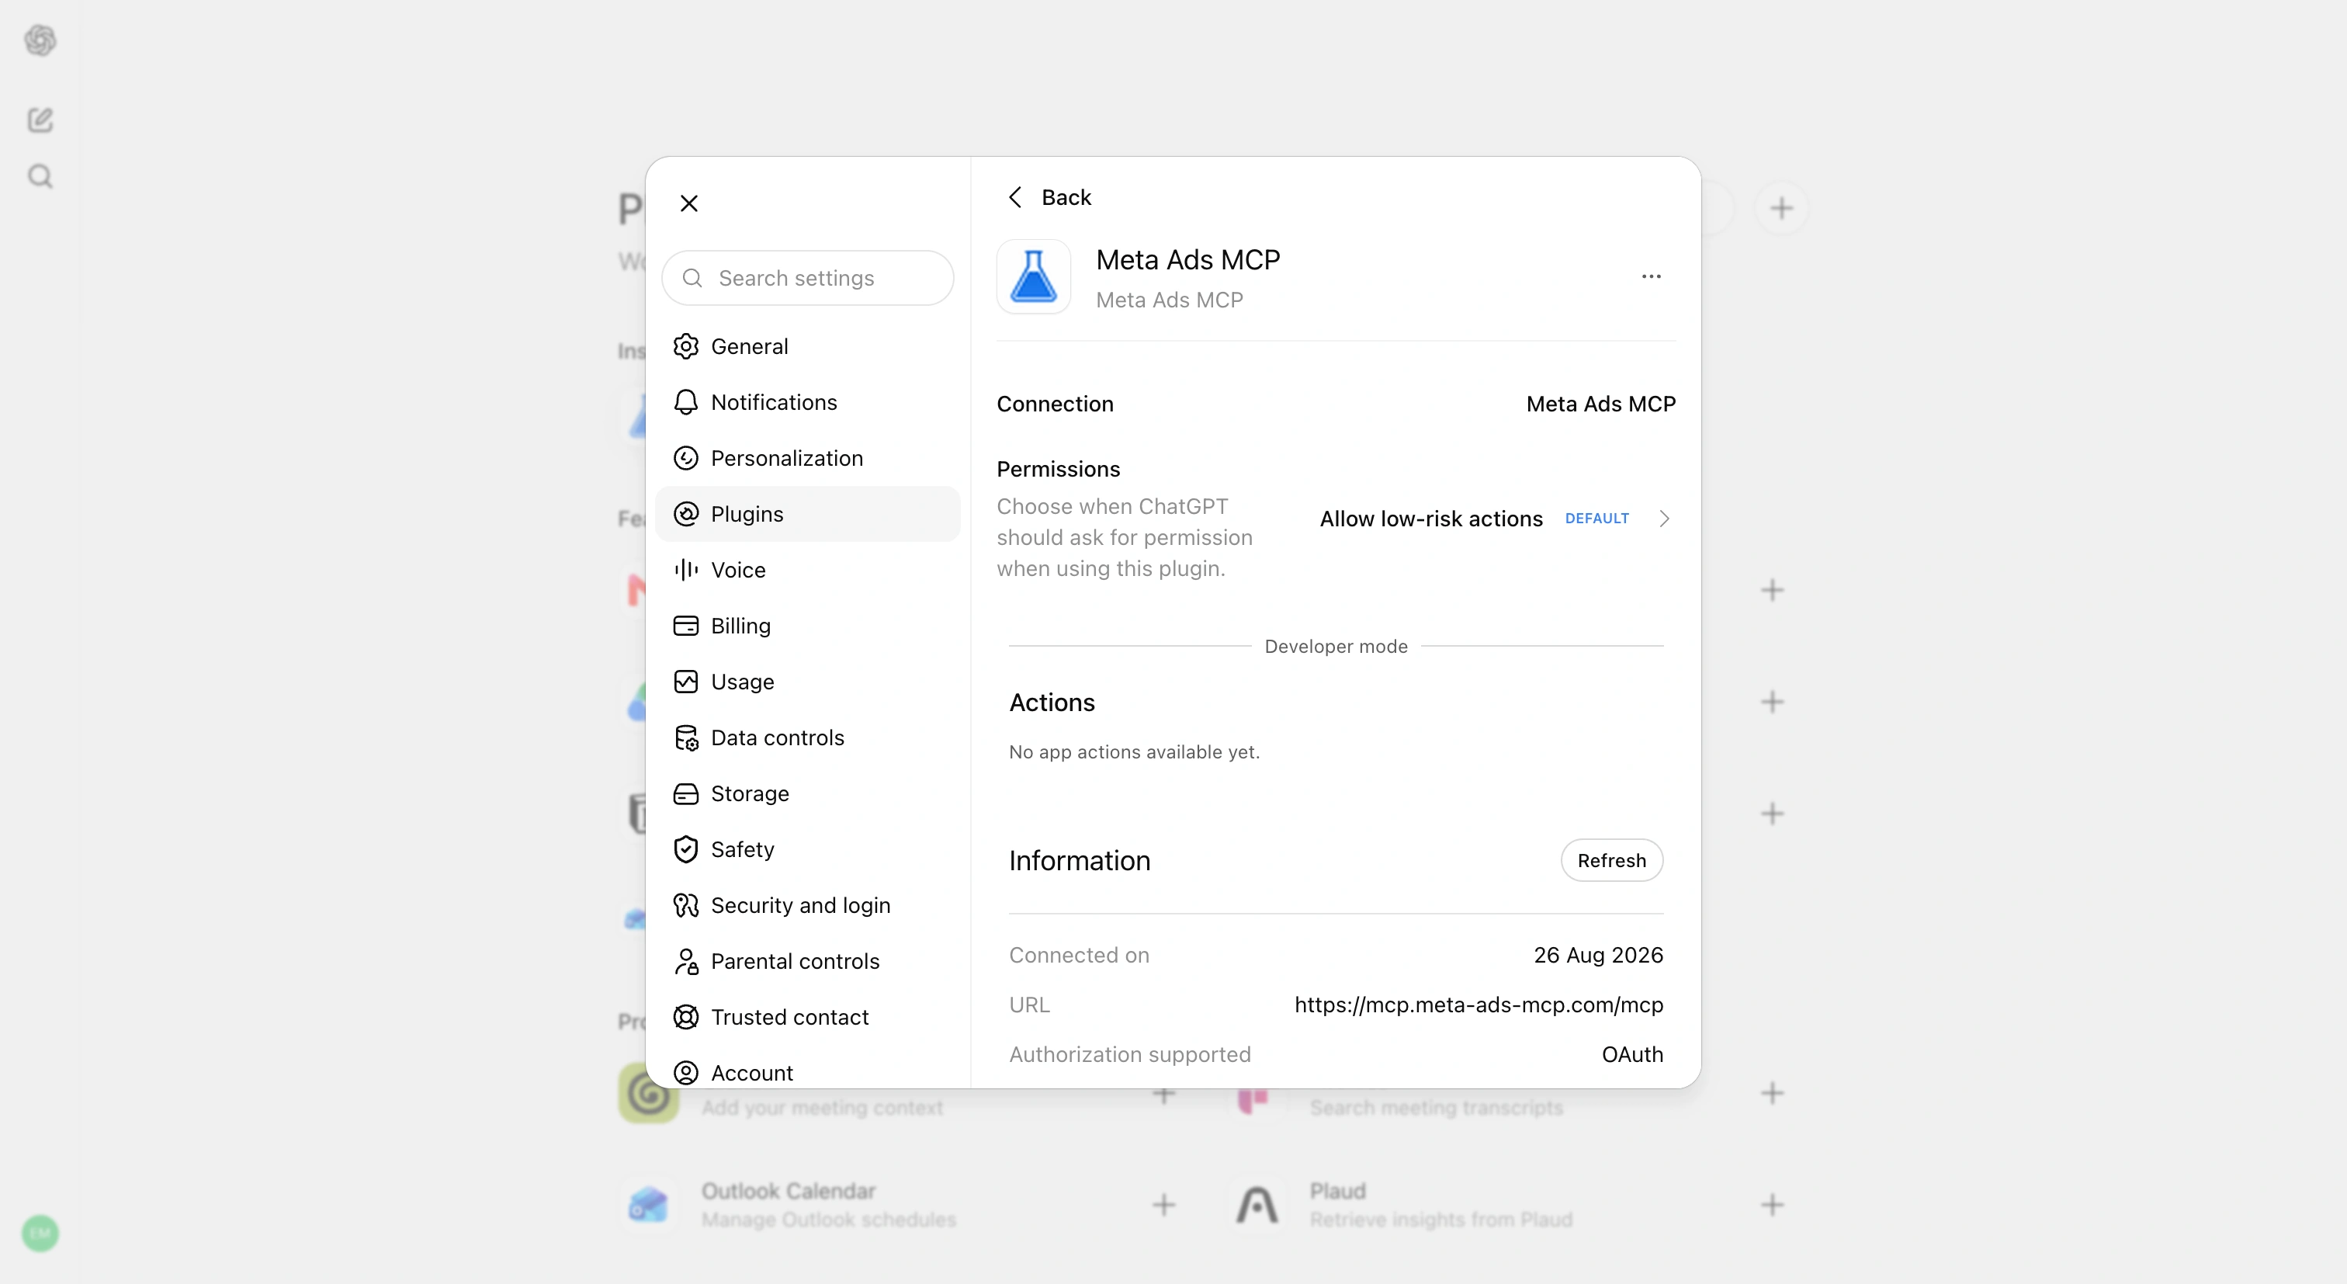The image size is (2347, 1284).
Task: Click the Outlook Calendar title in the background
Action: [x=788, y=1191]
